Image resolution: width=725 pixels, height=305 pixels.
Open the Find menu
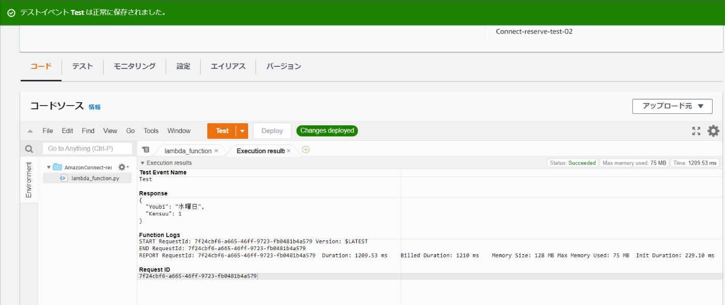(88, 131)
